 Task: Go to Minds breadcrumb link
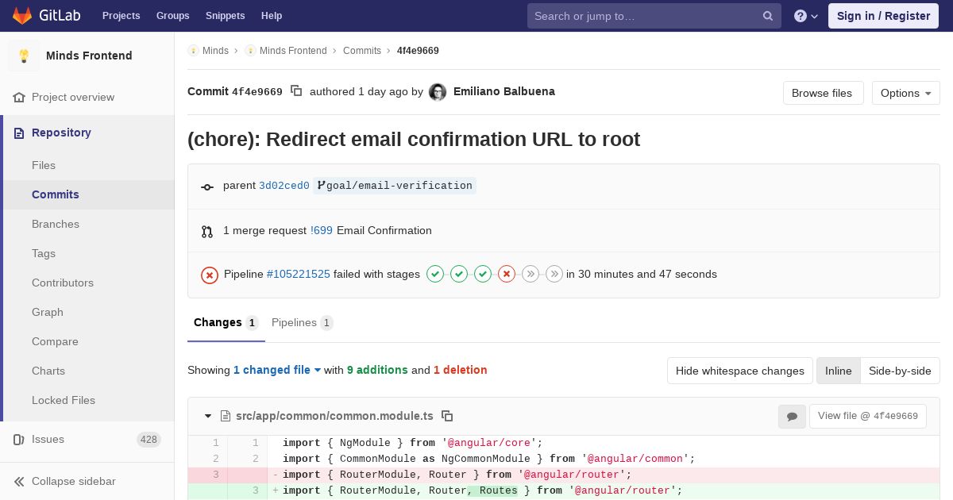coord(215,51)
